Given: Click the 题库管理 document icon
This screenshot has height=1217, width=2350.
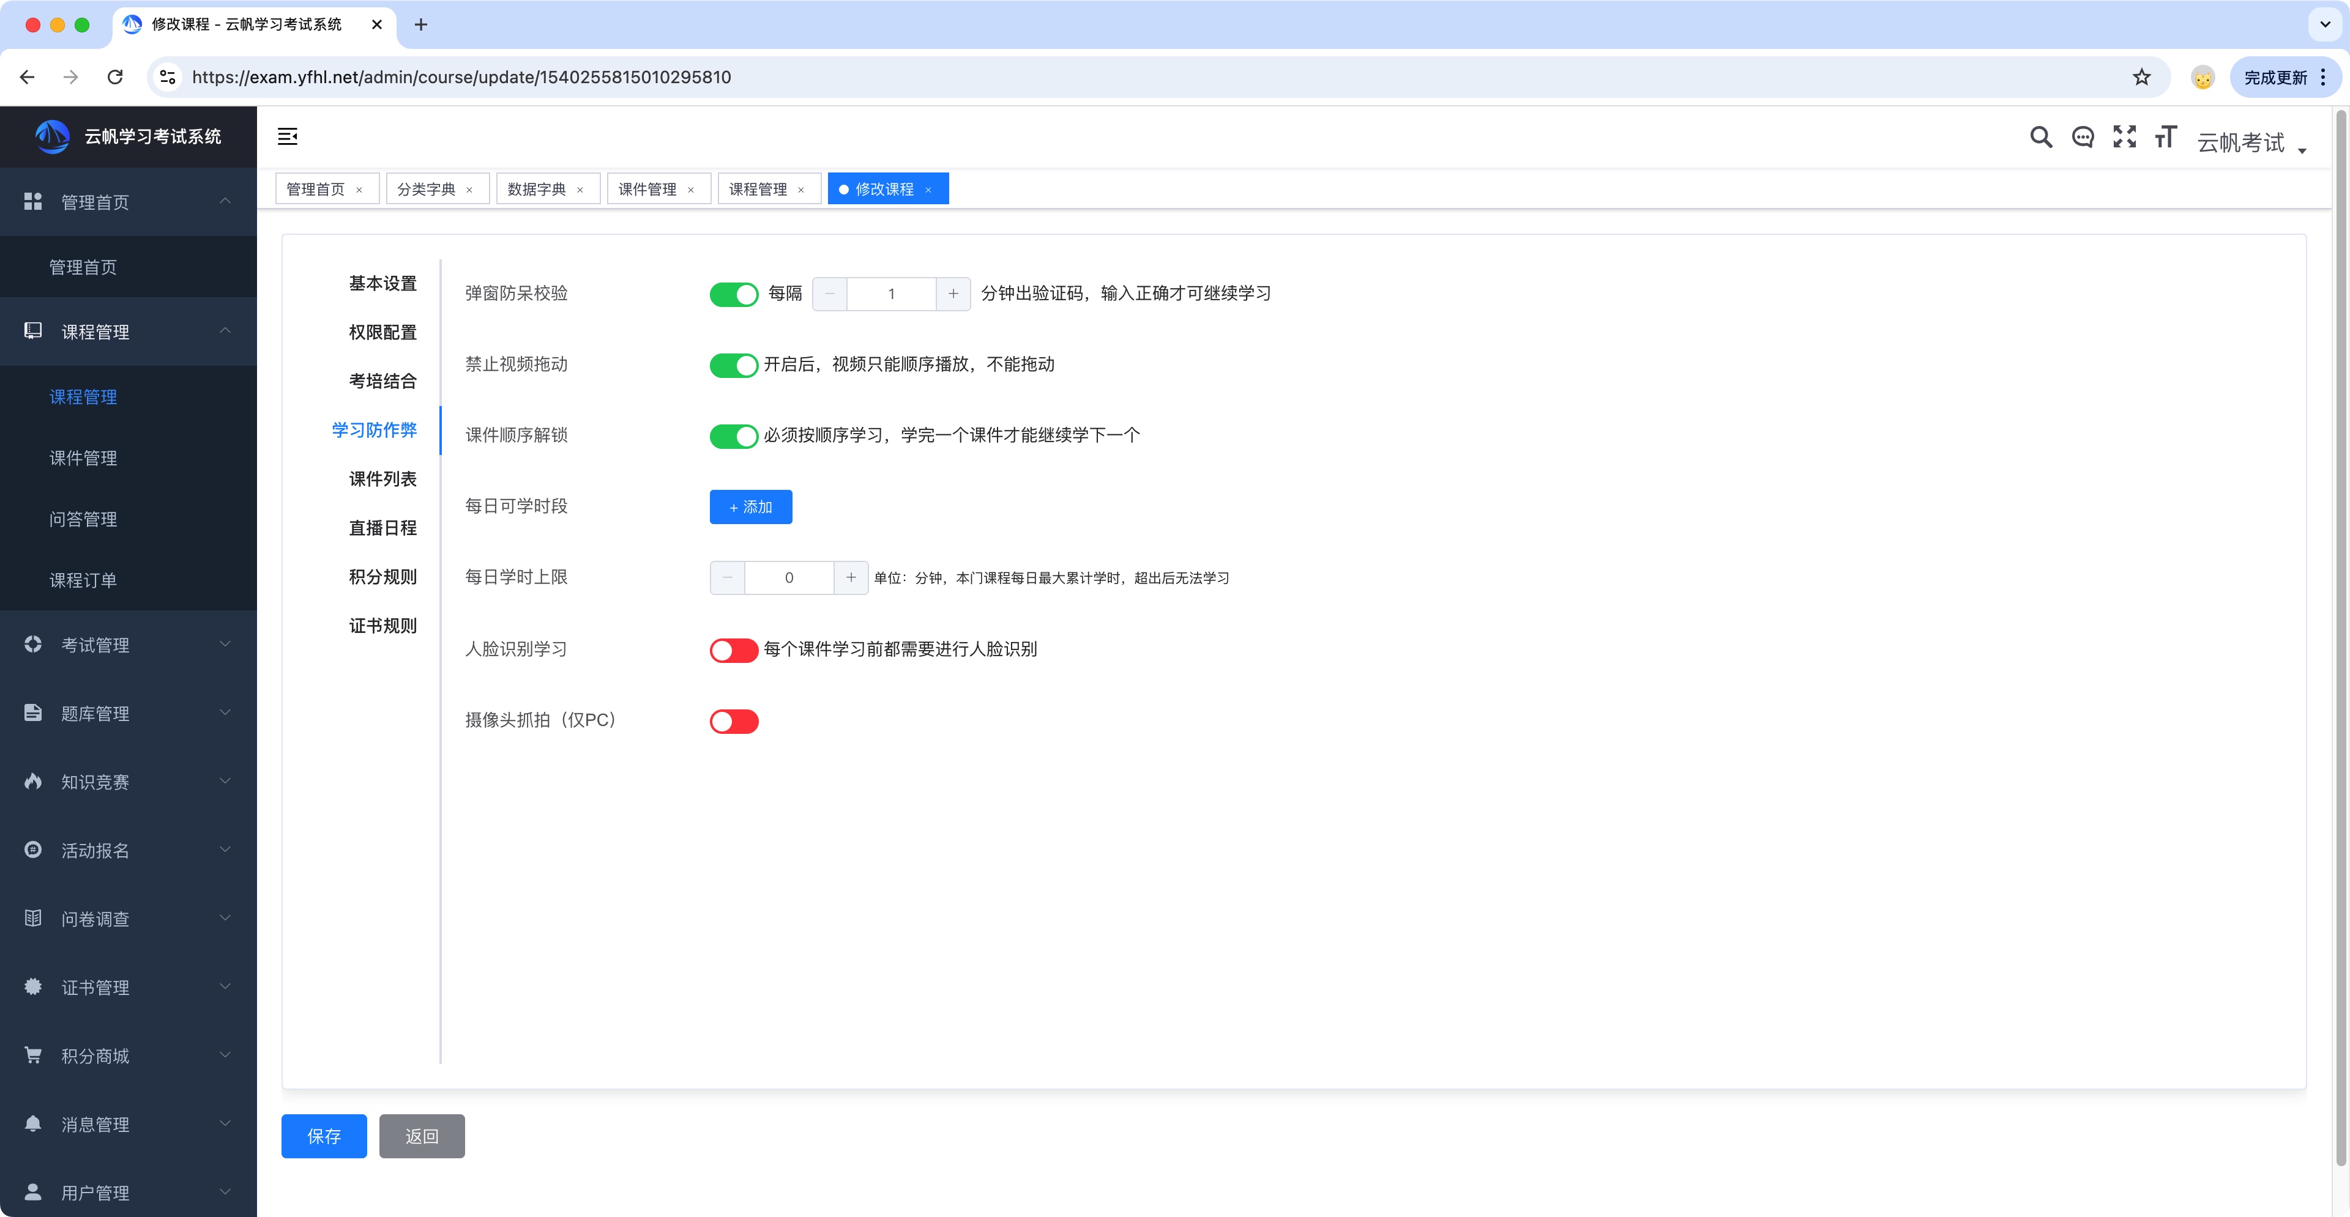Looking at the screenshot, I should (x=33, y=713).
